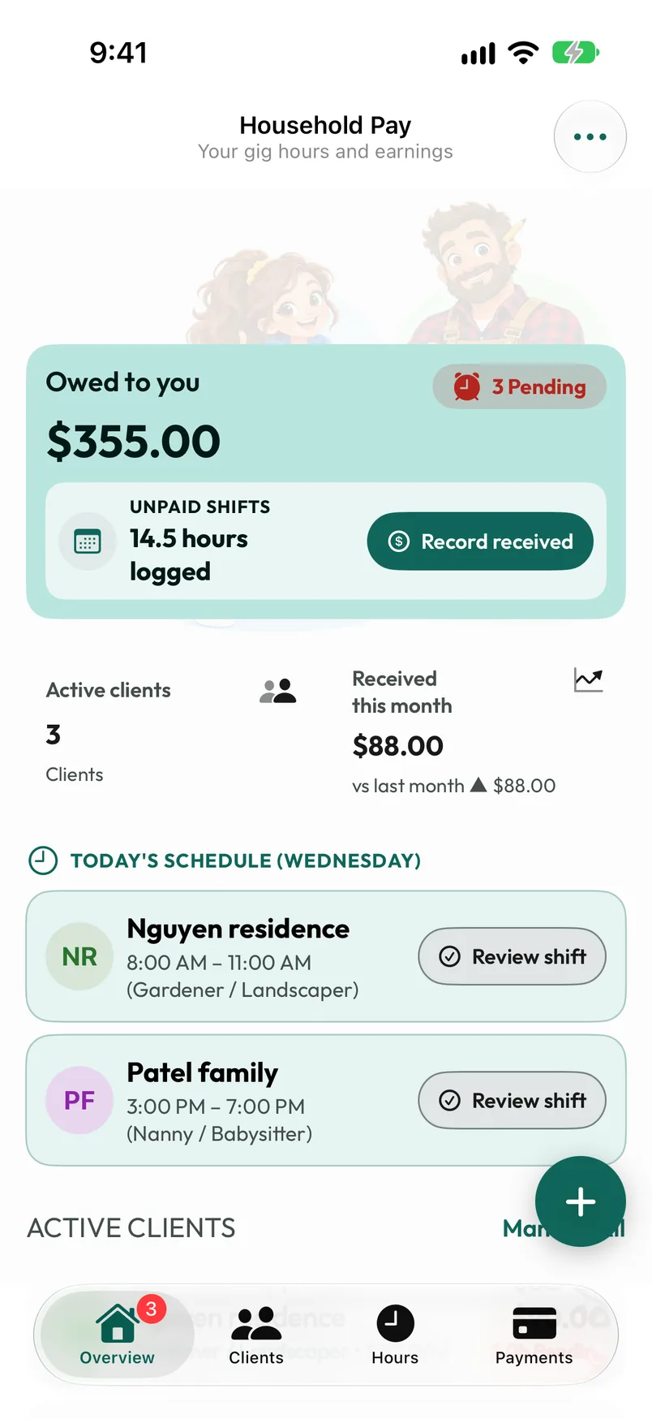652x1419 pixels.
Task: Tap the PF avatar for Patel family
Action: point(79,1101)
